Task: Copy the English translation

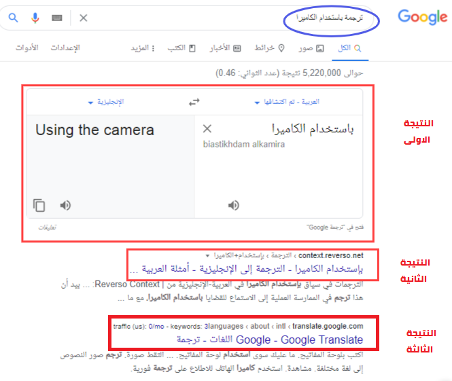Action: tap(39, 205)
